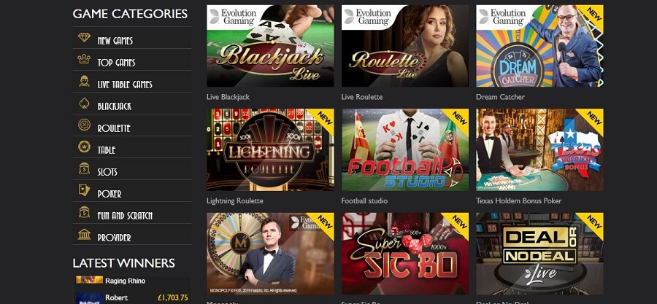Image resolution: width=657 pixels, height=304 pixels.
Task: Click the Texas Holdem Bonus Poker title
Action: (519, 200)
